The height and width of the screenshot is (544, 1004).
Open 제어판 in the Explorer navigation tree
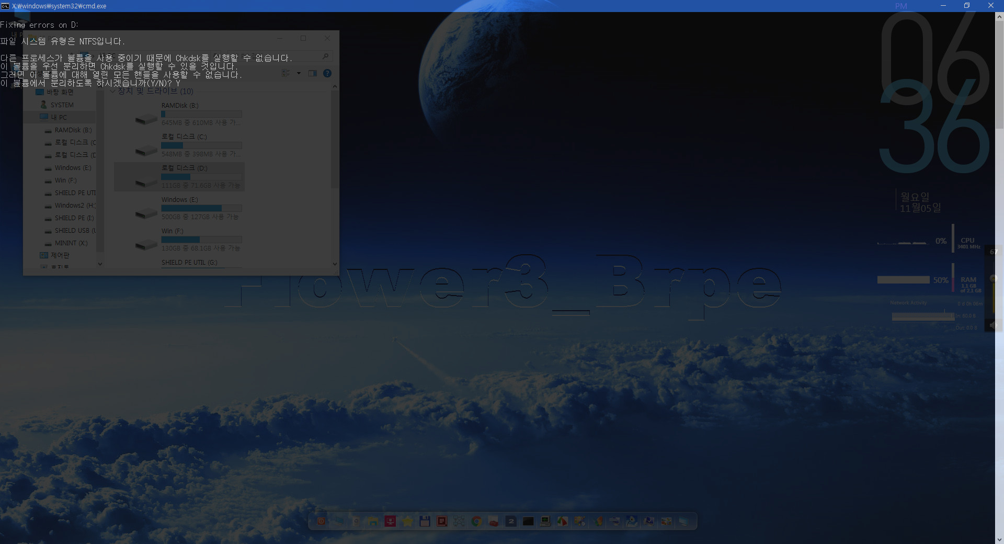tap(55, 255)
